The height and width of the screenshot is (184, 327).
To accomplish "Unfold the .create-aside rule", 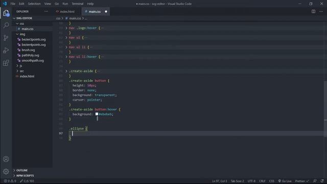I will coord(66,71).
